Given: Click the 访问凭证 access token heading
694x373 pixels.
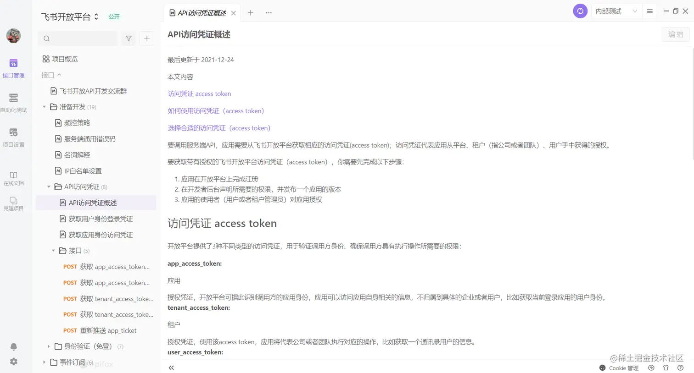Looking at the screenshot, I should tap(222, 223).
